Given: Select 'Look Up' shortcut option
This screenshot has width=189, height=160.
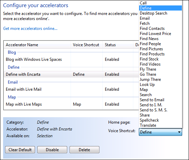Looking at the screenshot, I should point(160,85).
